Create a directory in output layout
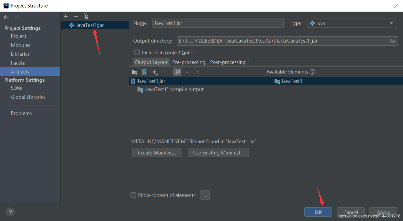 [135, 72]
